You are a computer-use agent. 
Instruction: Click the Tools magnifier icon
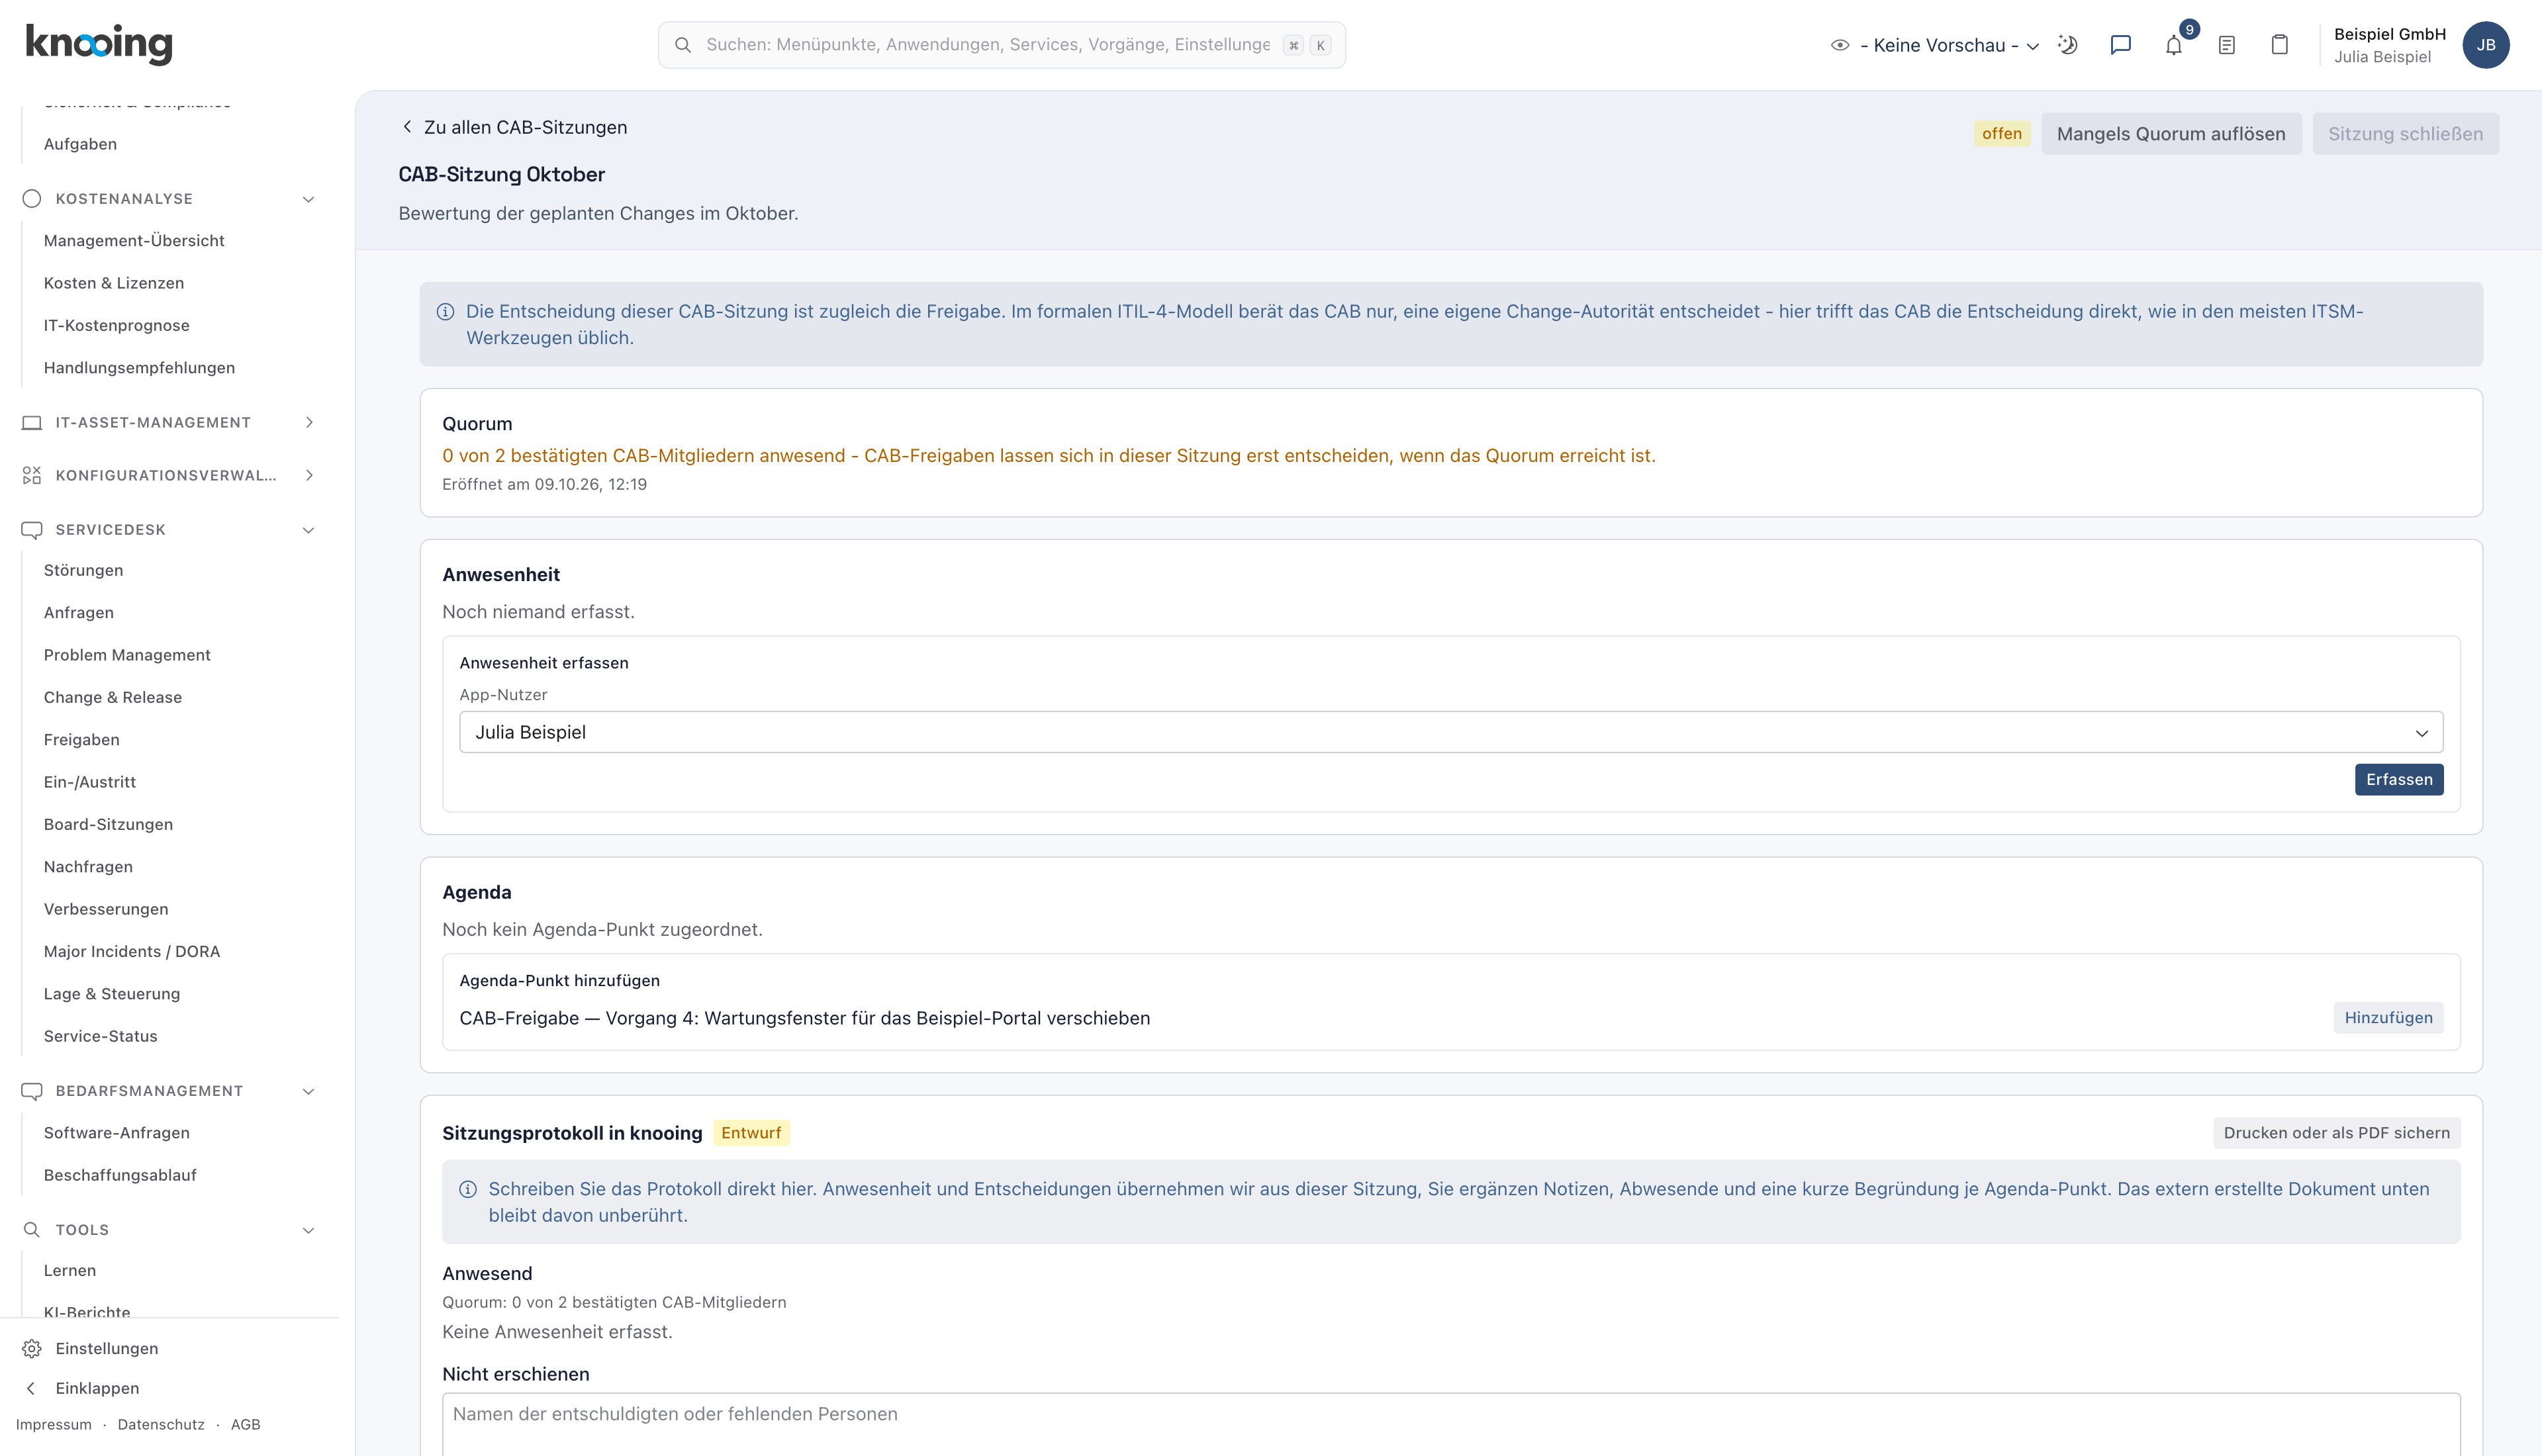click(x=32, y=1230)
